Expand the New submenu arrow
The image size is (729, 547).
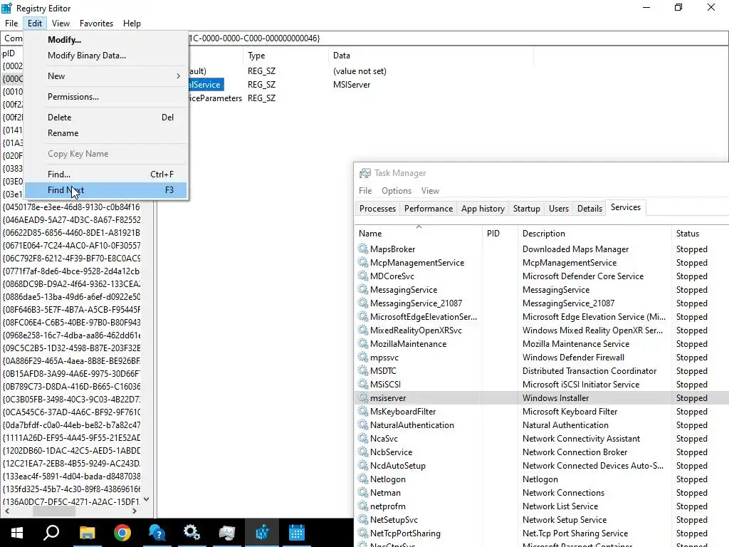(179, 75)
